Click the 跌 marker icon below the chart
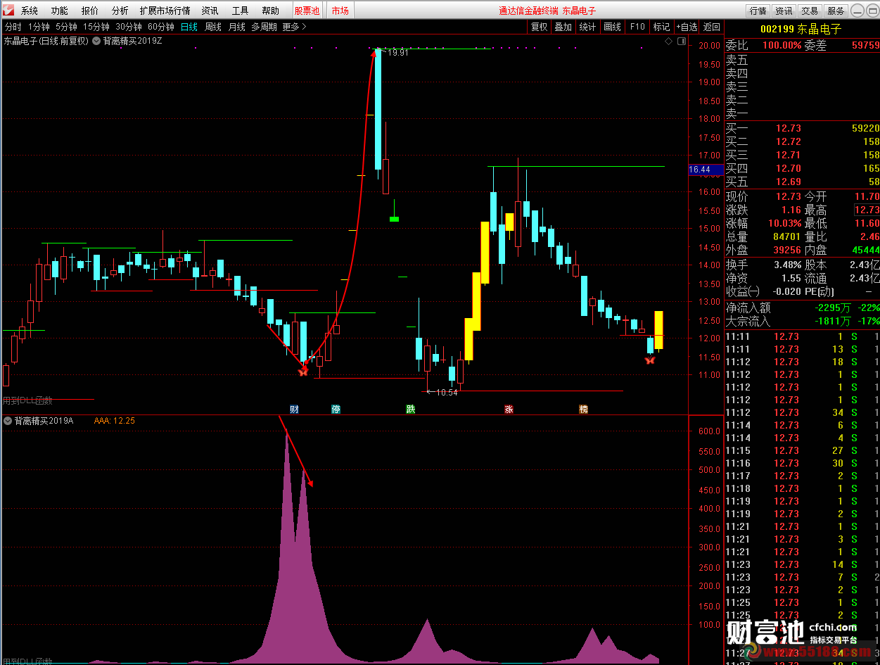 (411, 409)
